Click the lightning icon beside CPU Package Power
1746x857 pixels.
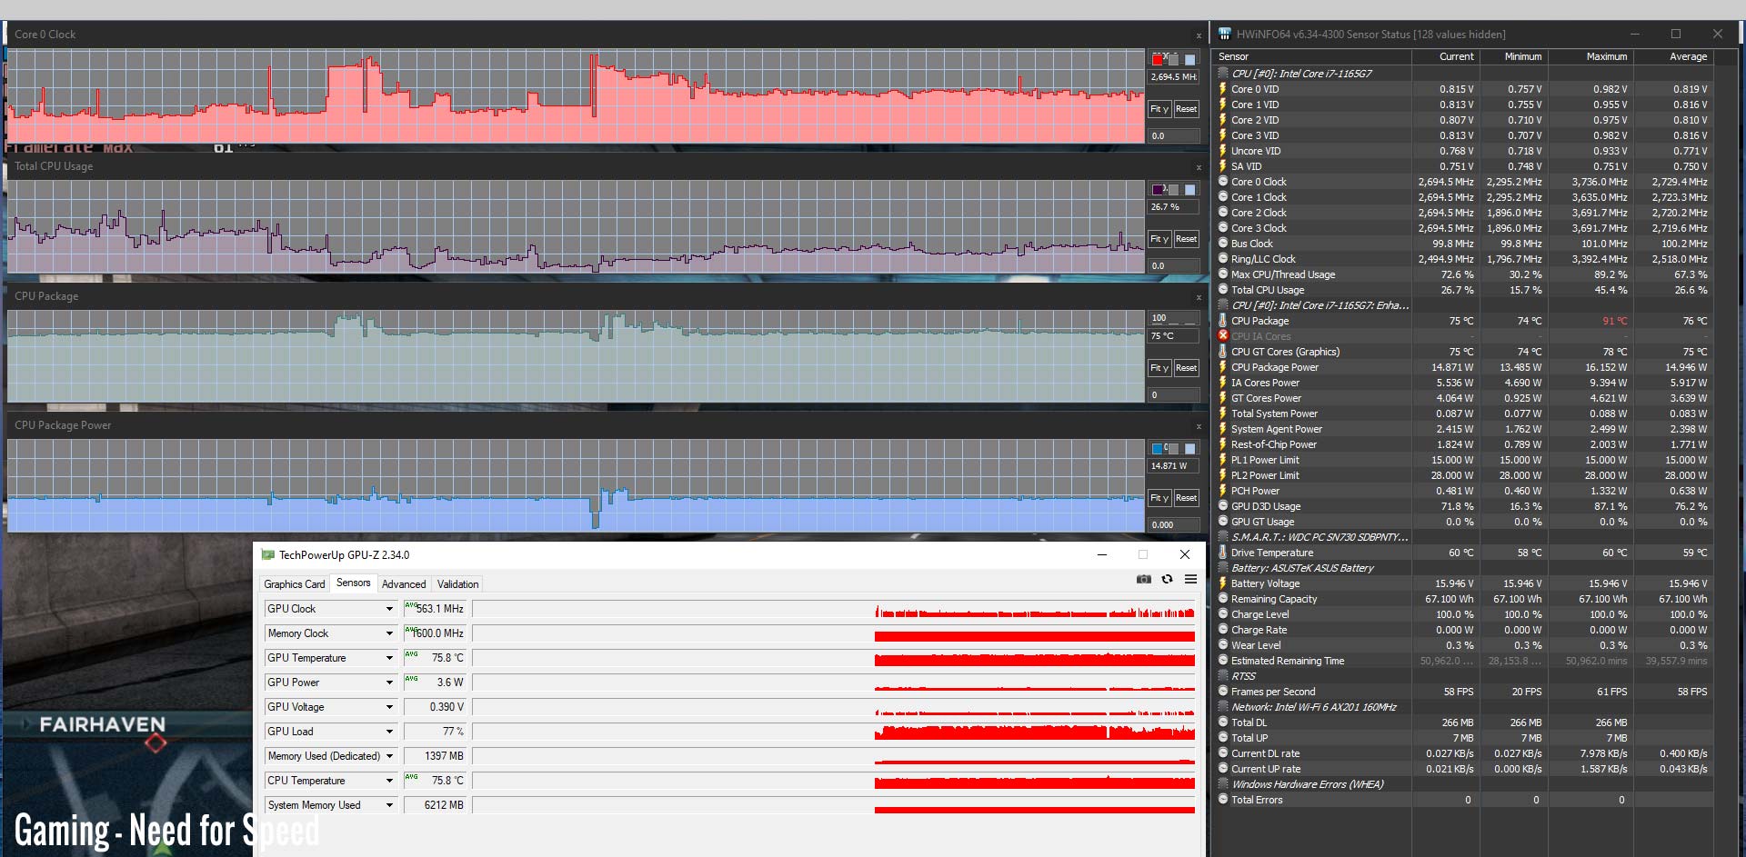click(x=1223, y=366)
